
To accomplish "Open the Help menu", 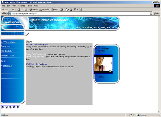I will pyautogui.click(x=36, y=6).
